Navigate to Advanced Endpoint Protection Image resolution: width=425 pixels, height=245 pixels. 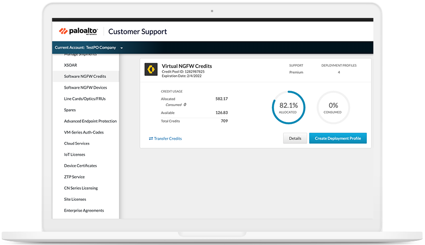pyautogui.click(x=90, y=121)
